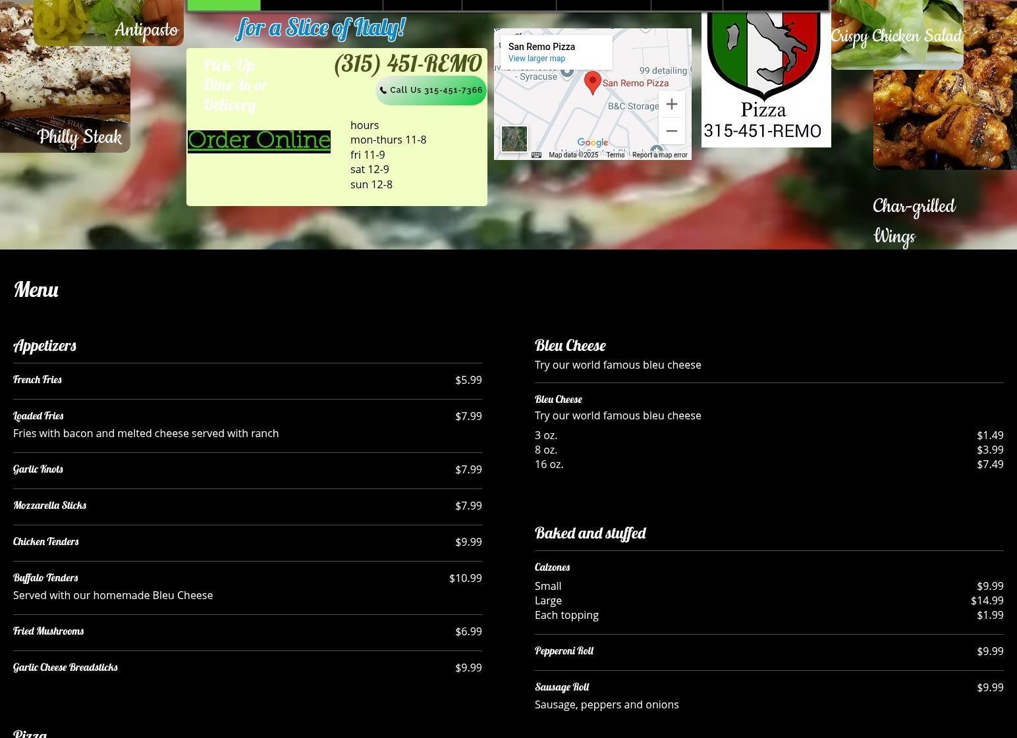Click the Menu heading
The width and height of the screenshot is (1017, 738).
[x=36, y=290]
